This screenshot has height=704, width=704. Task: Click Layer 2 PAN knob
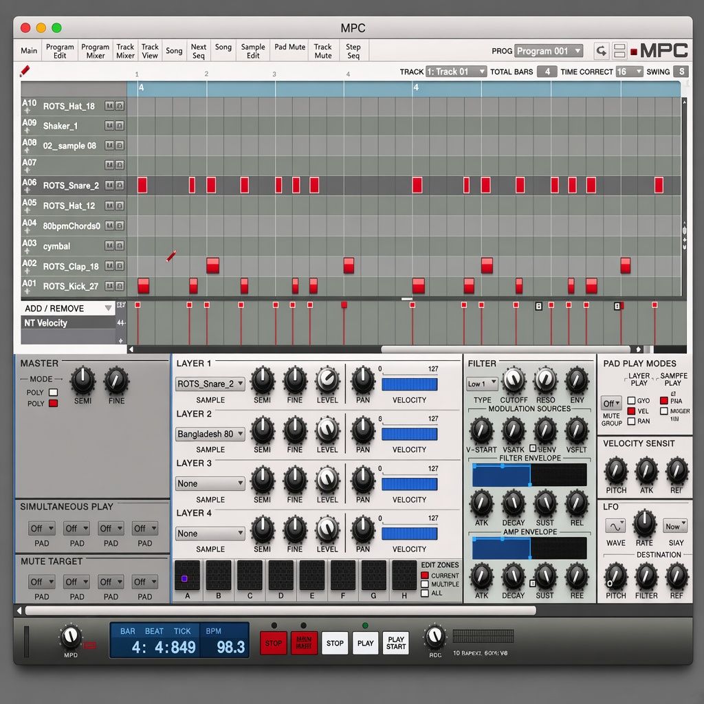[x=363, y=430]
